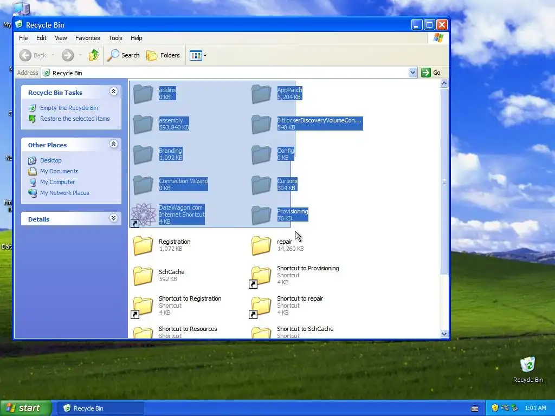The height and width of the screenshot is (416, 555).
Task: Select the AppPatch folder icon
Action: click(261, 94)
